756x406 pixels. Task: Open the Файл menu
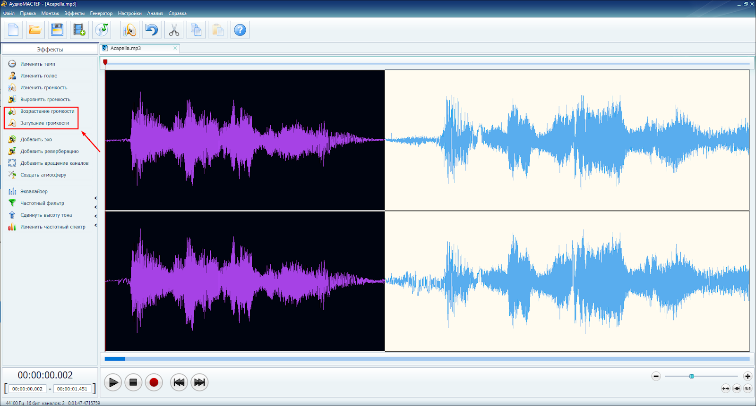pyautogui.click(x=9, y=13)
